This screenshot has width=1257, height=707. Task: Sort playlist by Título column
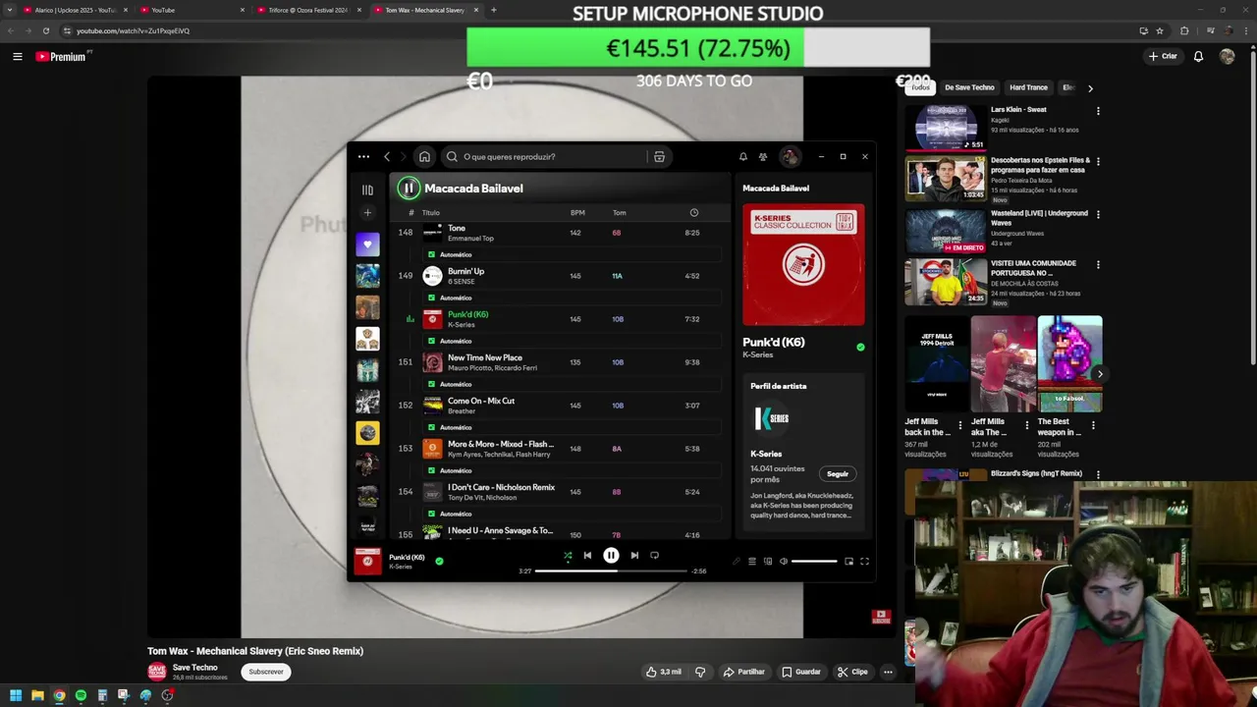click(431, 212)
